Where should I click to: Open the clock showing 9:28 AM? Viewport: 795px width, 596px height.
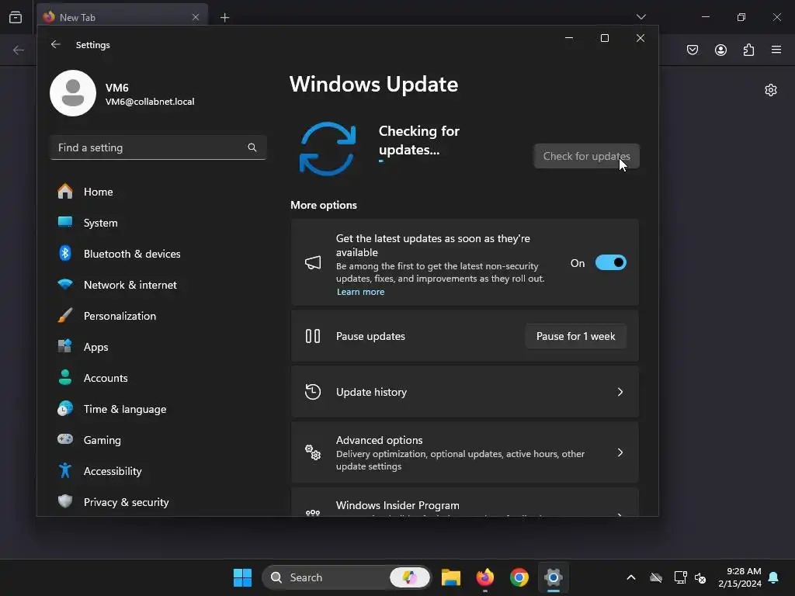740,577
